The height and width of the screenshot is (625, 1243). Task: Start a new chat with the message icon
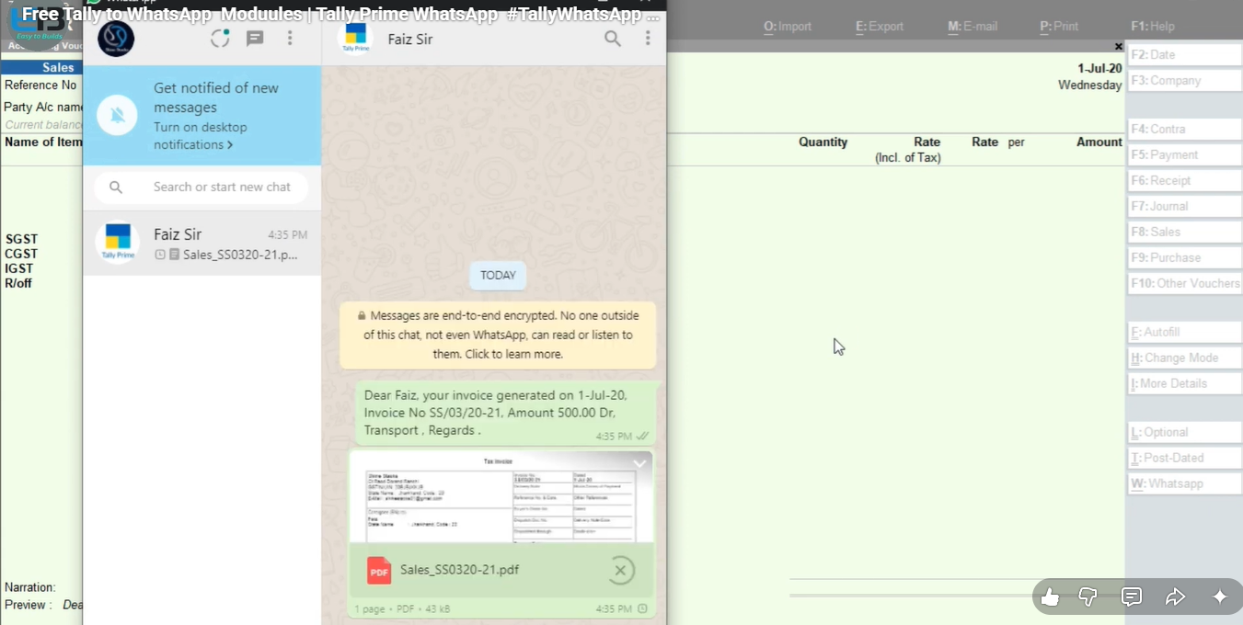255,39
